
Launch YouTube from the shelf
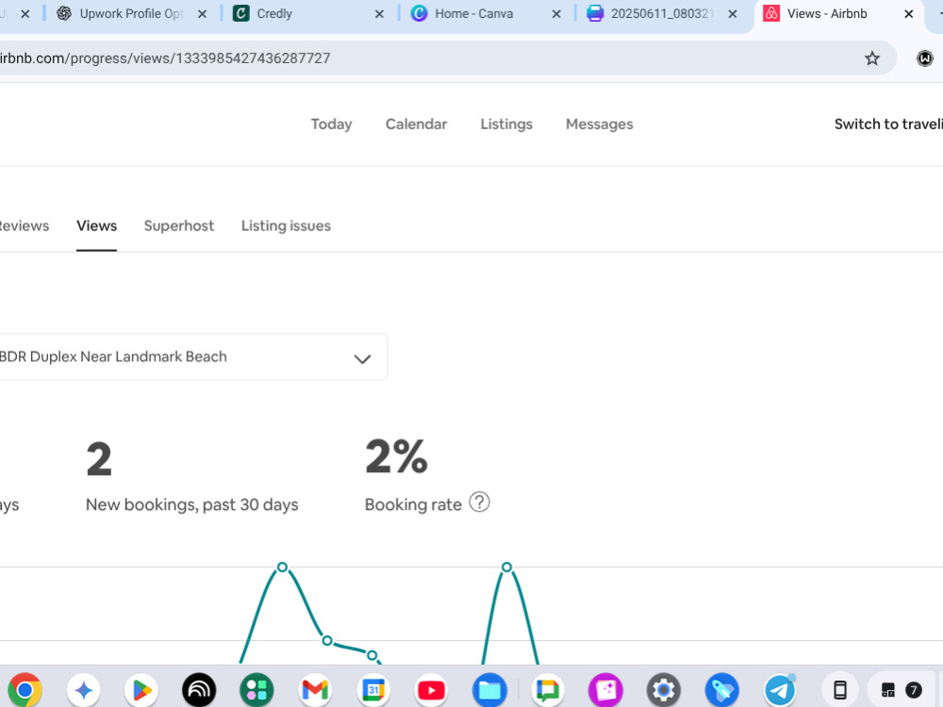click(431, 690)
